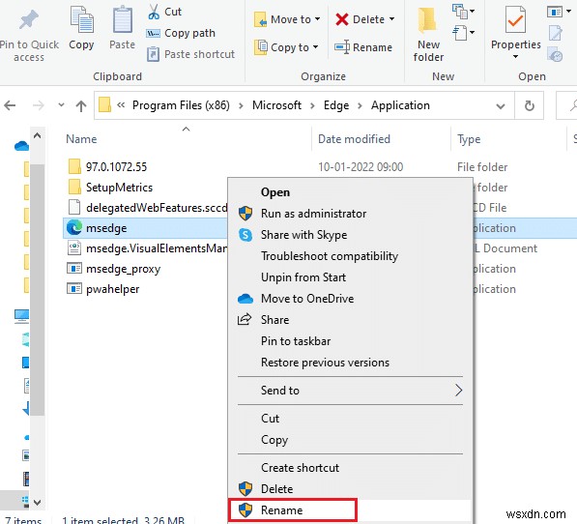Go back with the left arrow
The height and width of the screenshot is (524, 577).
pos(10,105)
